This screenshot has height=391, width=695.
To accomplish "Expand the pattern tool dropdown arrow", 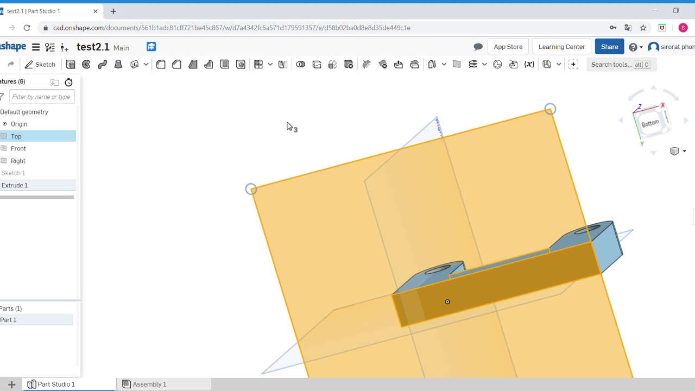I will point(270,65).
